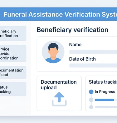The width and height of the screenshot is (117, 123).
Task: Open Status tracking sidebar item
Action: click(13, 89)
